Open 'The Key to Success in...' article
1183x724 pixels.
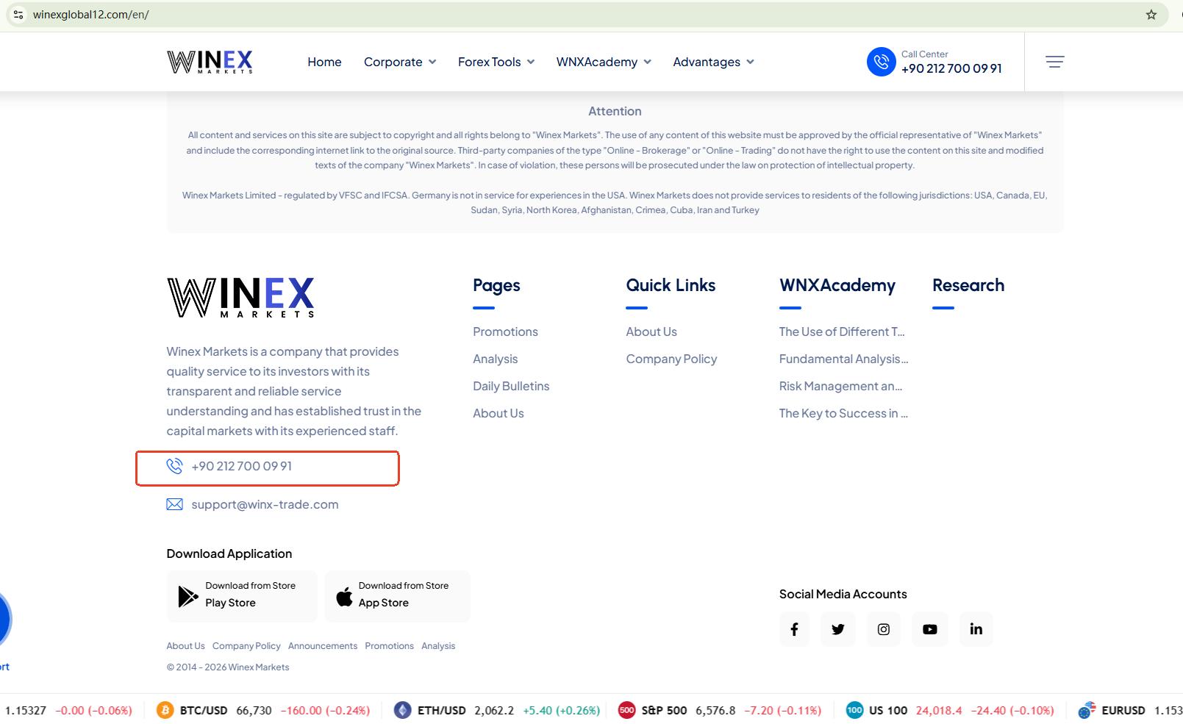[x=843, y=413]
